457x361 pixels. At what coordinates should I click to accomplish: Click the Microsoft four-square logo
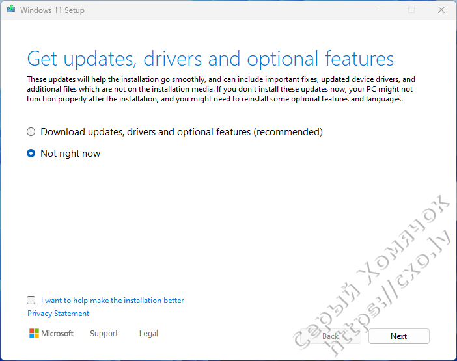tap(34, 334)
